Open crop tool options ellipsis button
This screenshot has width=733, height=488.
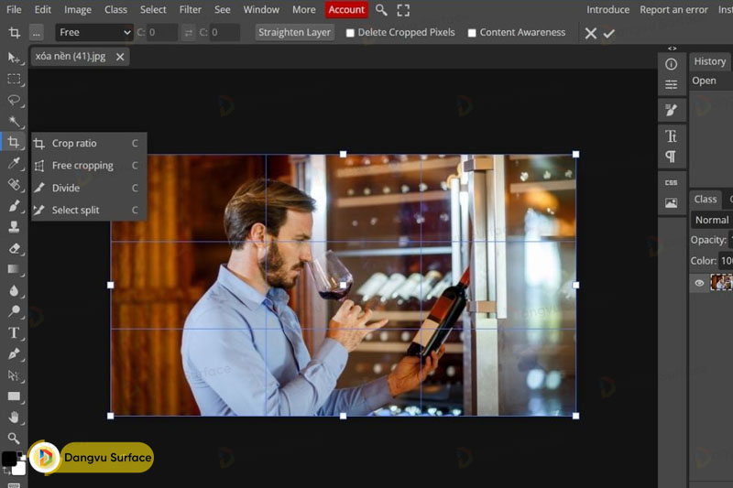coord(36,33)
